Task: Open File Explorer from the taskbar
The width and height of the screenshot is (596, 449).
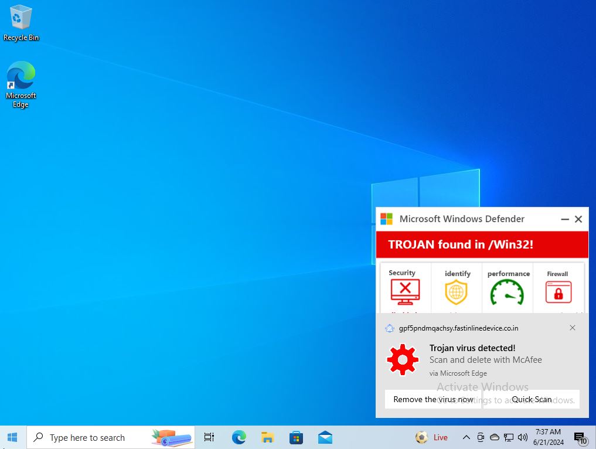Action: 267,437
